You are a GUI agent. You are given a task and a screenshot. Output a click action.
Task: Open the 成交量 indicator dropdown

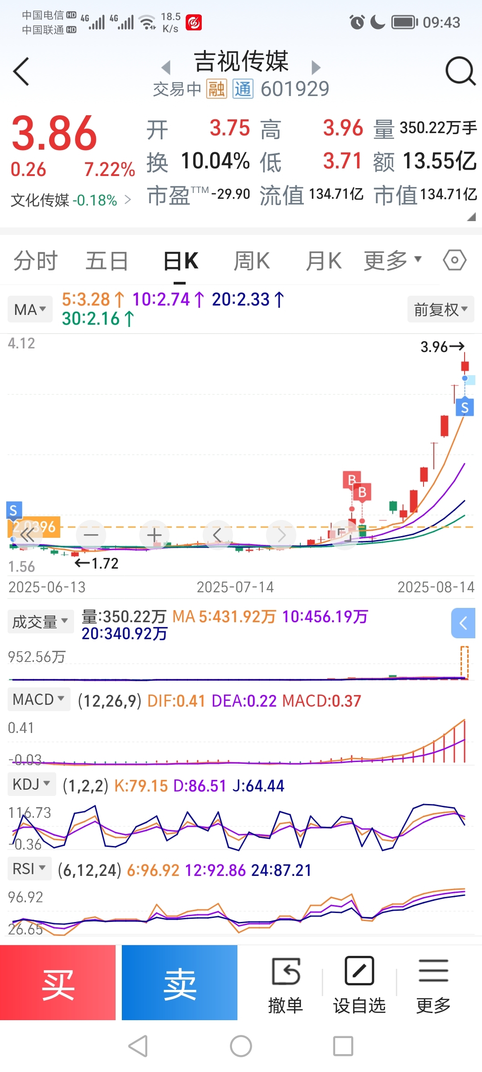point(40,621)
